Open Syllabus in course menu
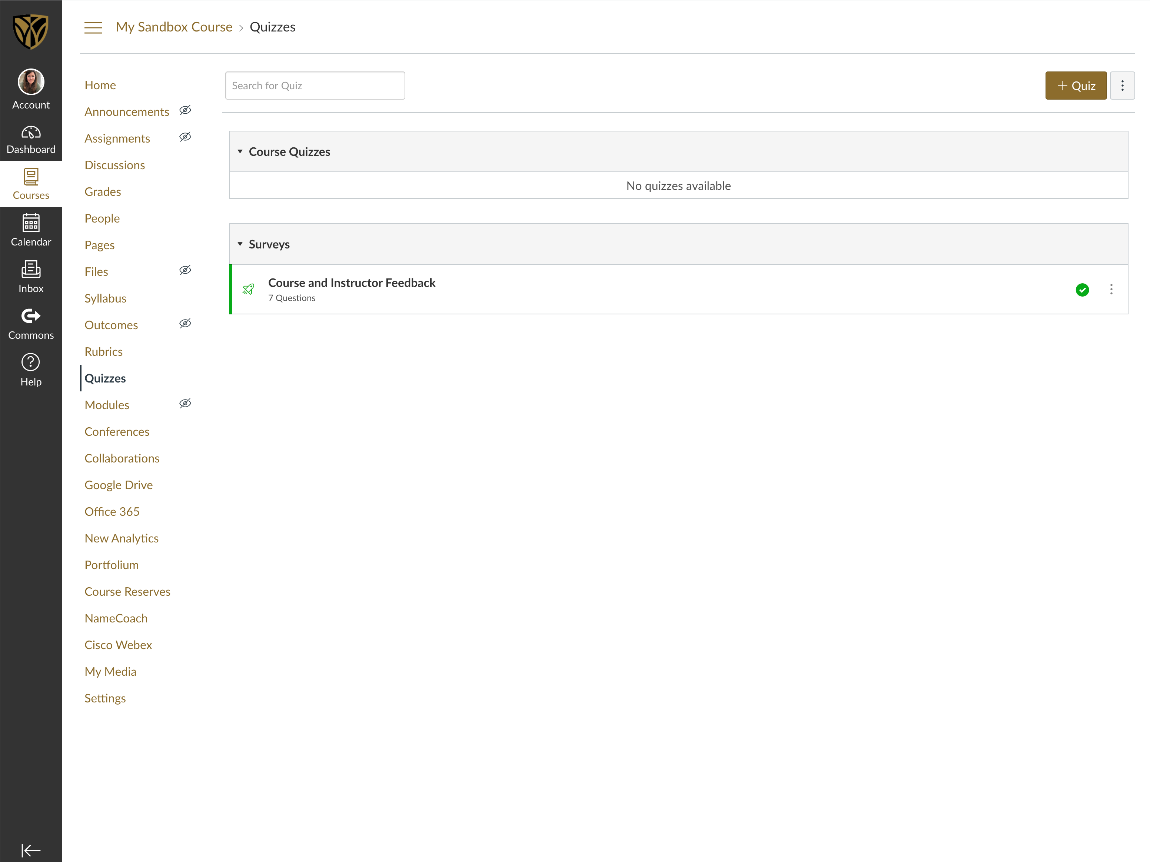1150x862 pixels. pyautogui.click(x=106, y=298)
